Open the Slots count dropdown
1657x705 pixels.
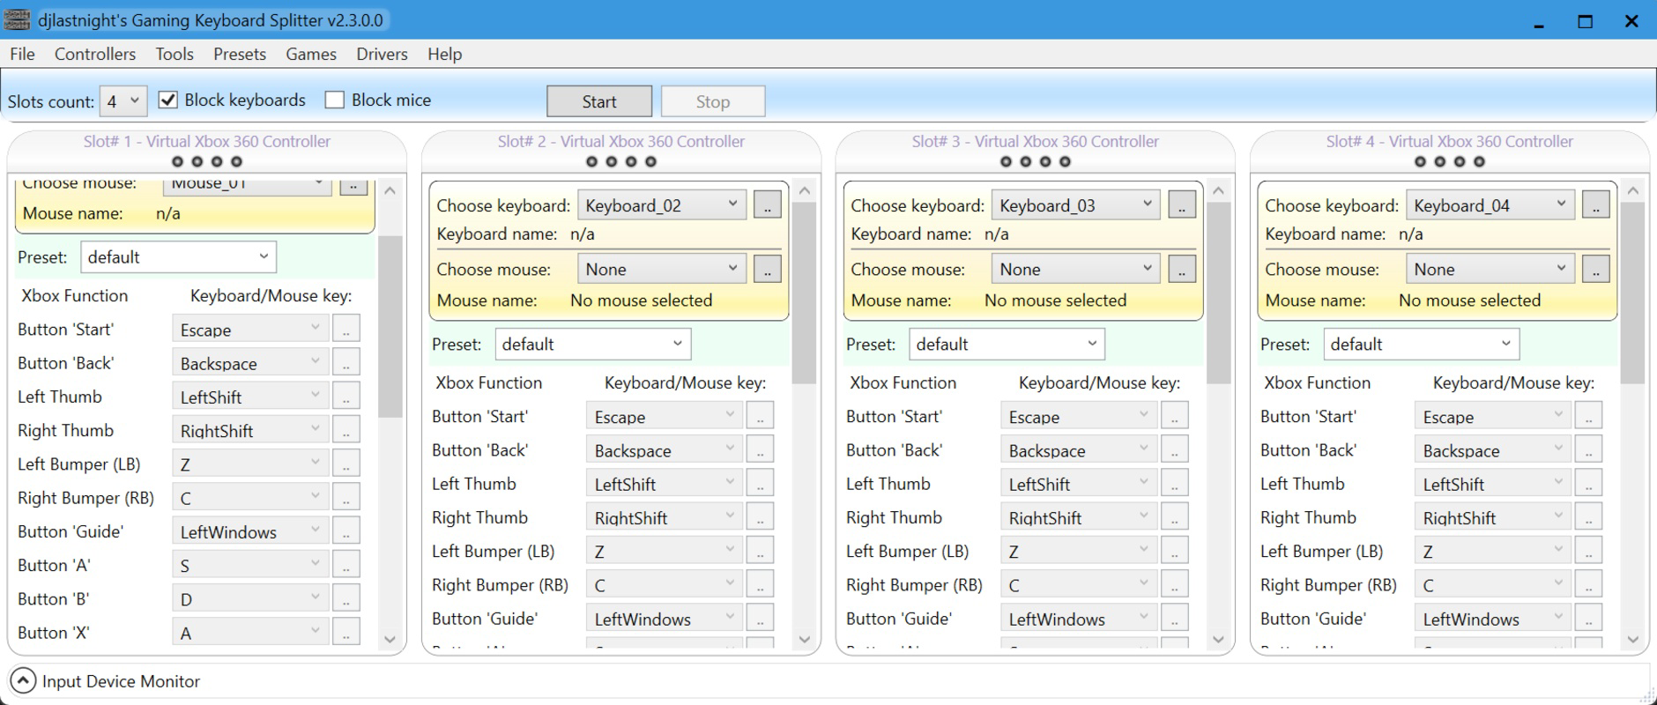click(x=123, y=101)
